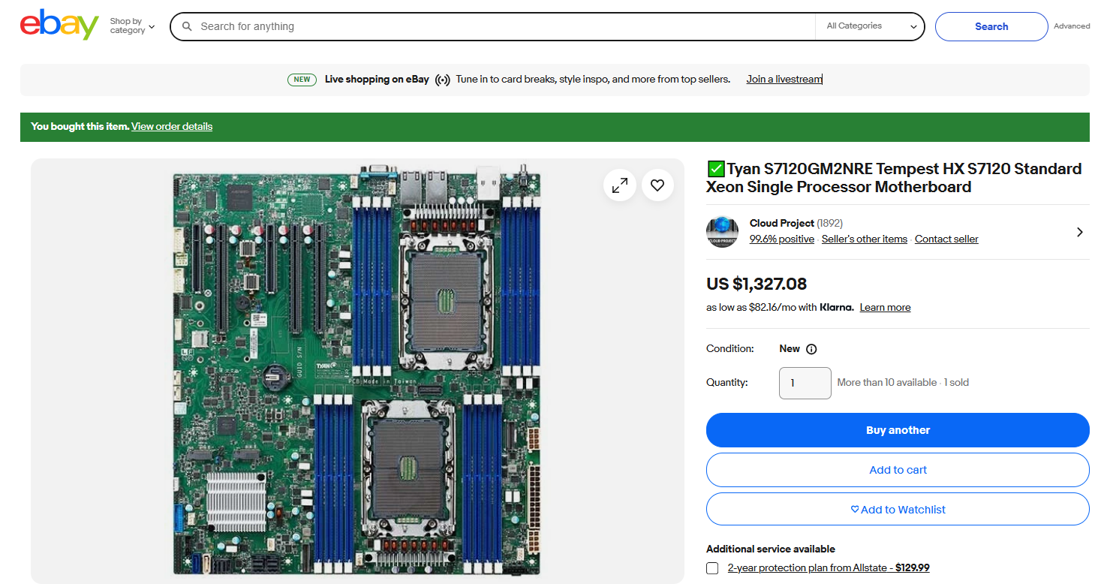The image size is (1110, 584).
Task: Expand the product image to full view
Action: tap(620, 185)
